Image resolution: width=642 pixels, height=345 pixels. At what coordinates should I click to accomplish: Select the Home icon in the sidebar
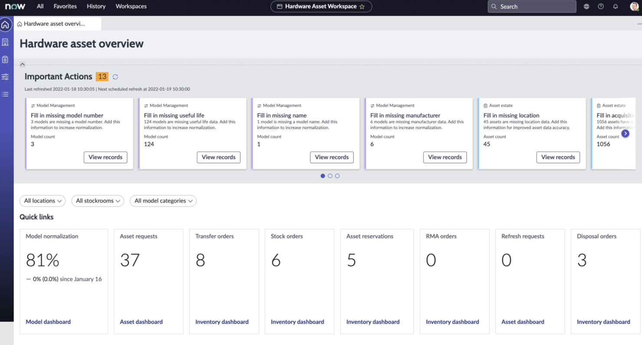6,25
